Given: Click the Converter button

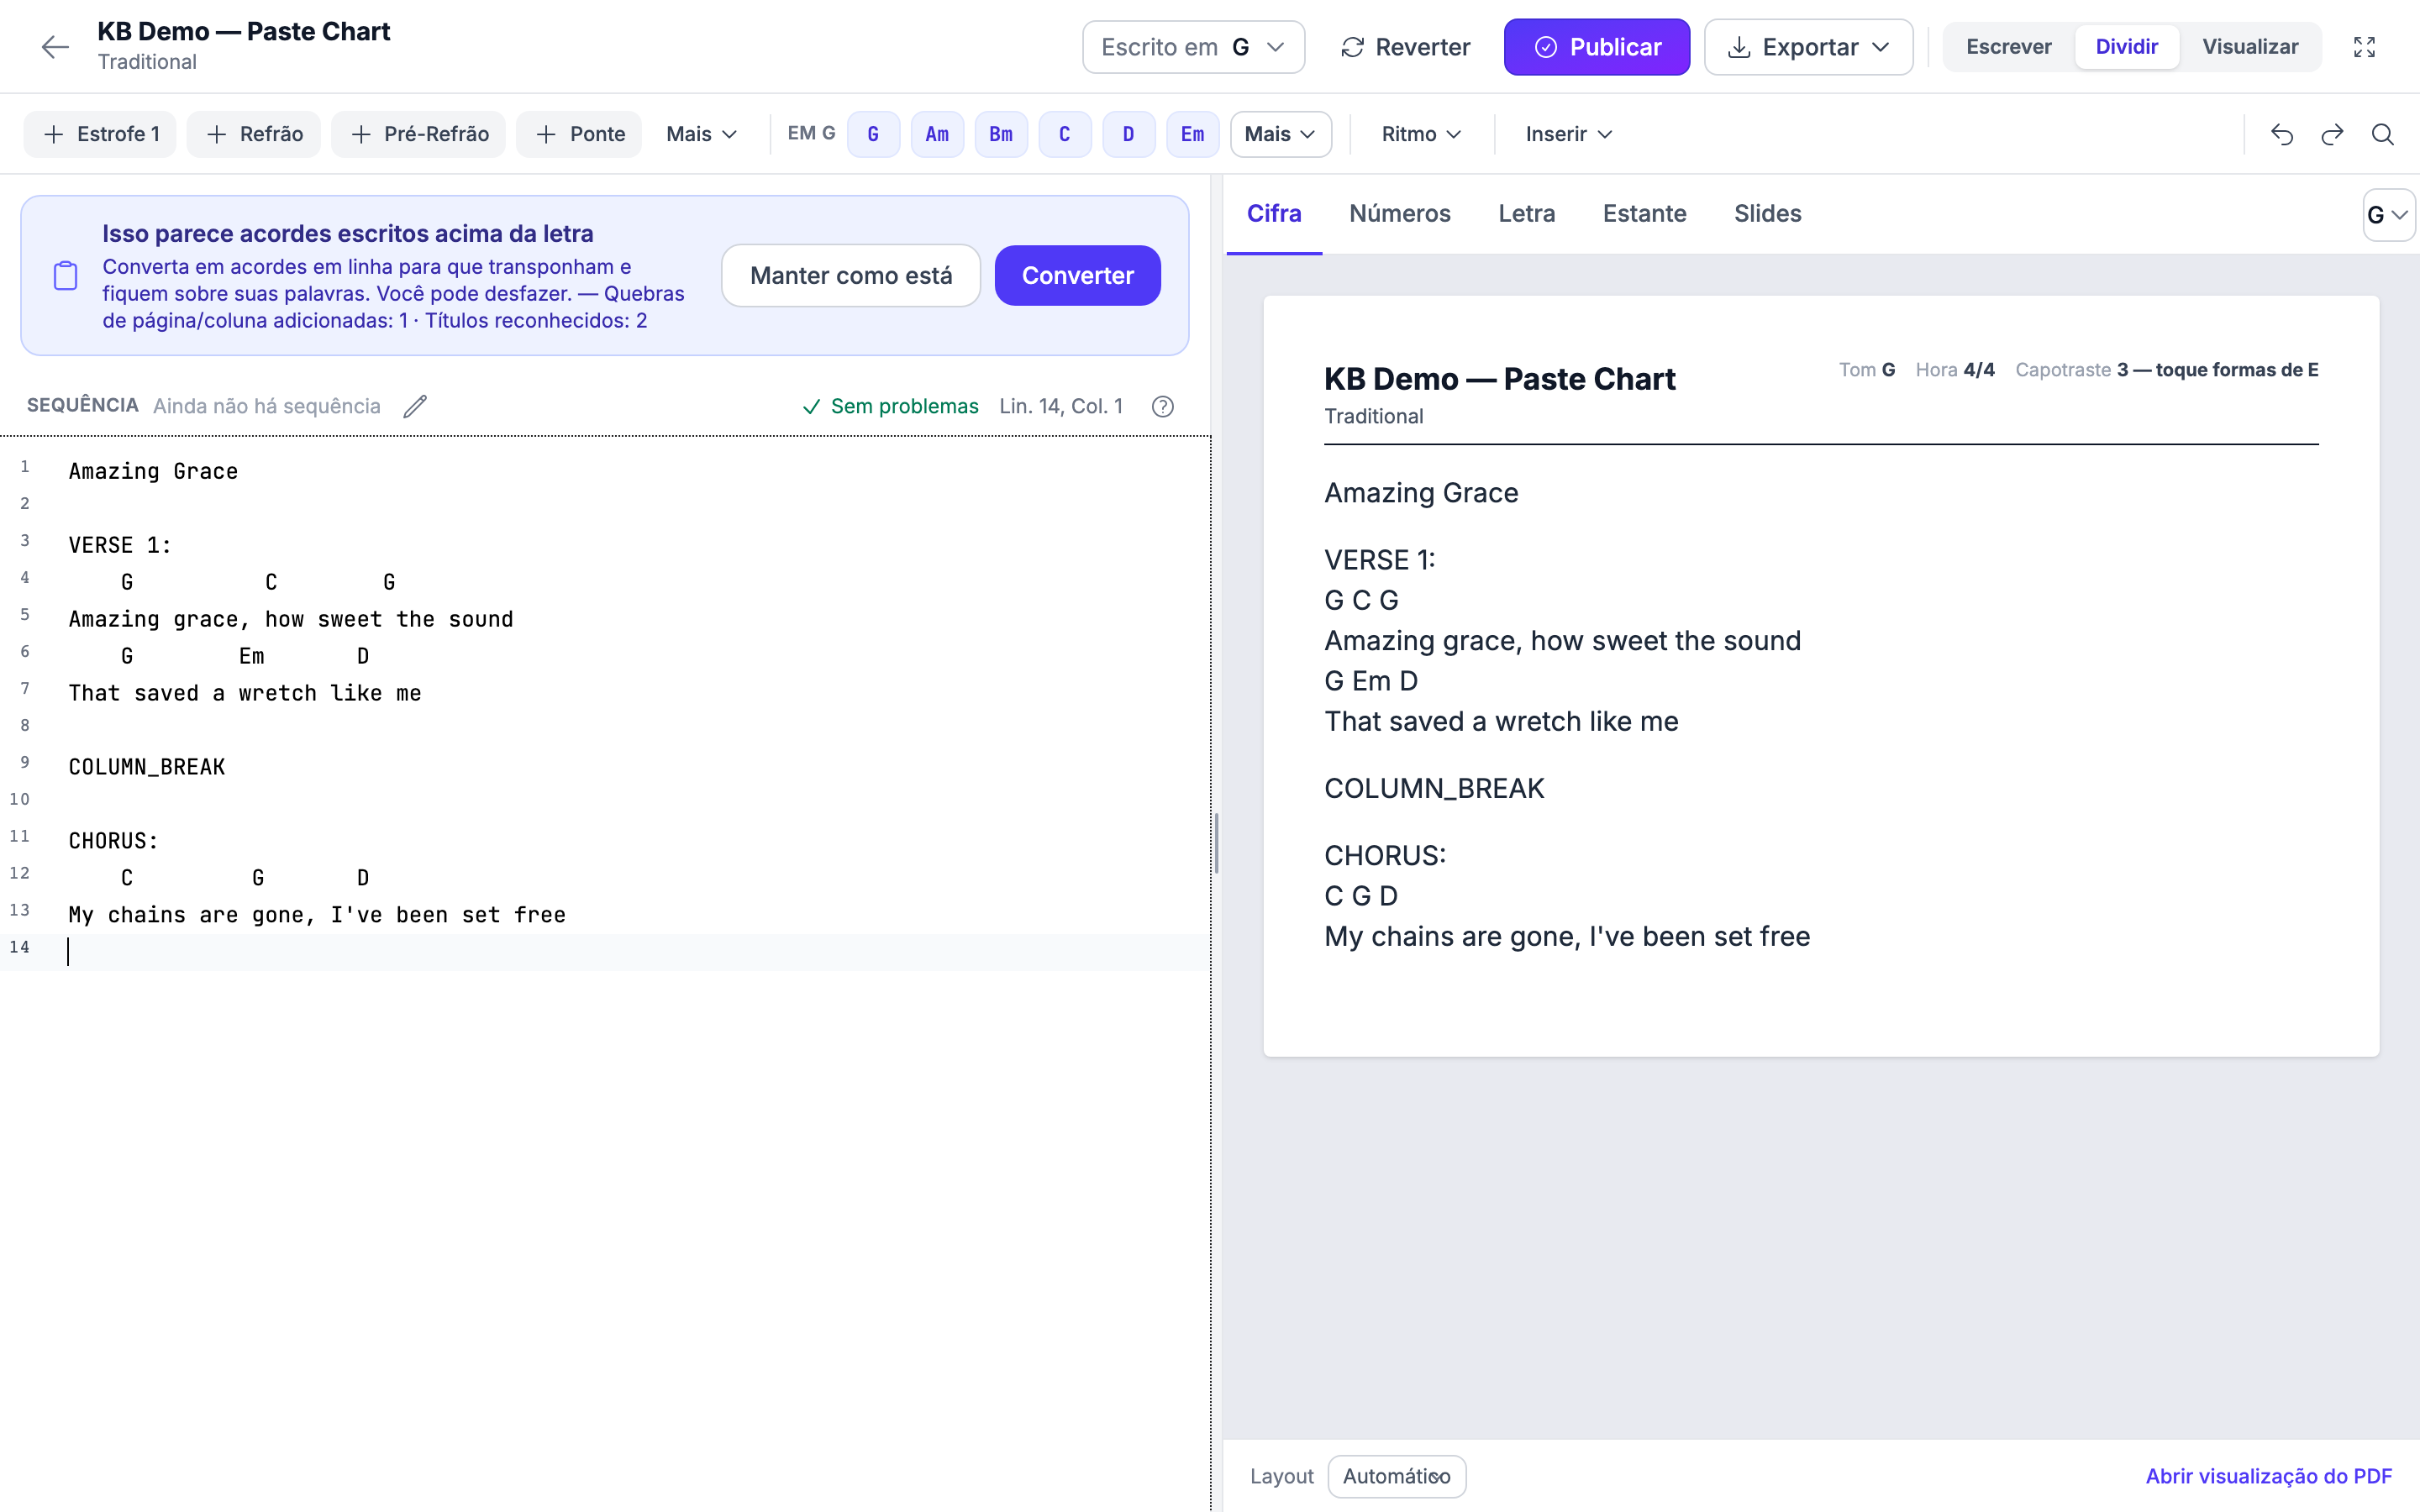Looking at the screenshot, I should (1077, 275).
